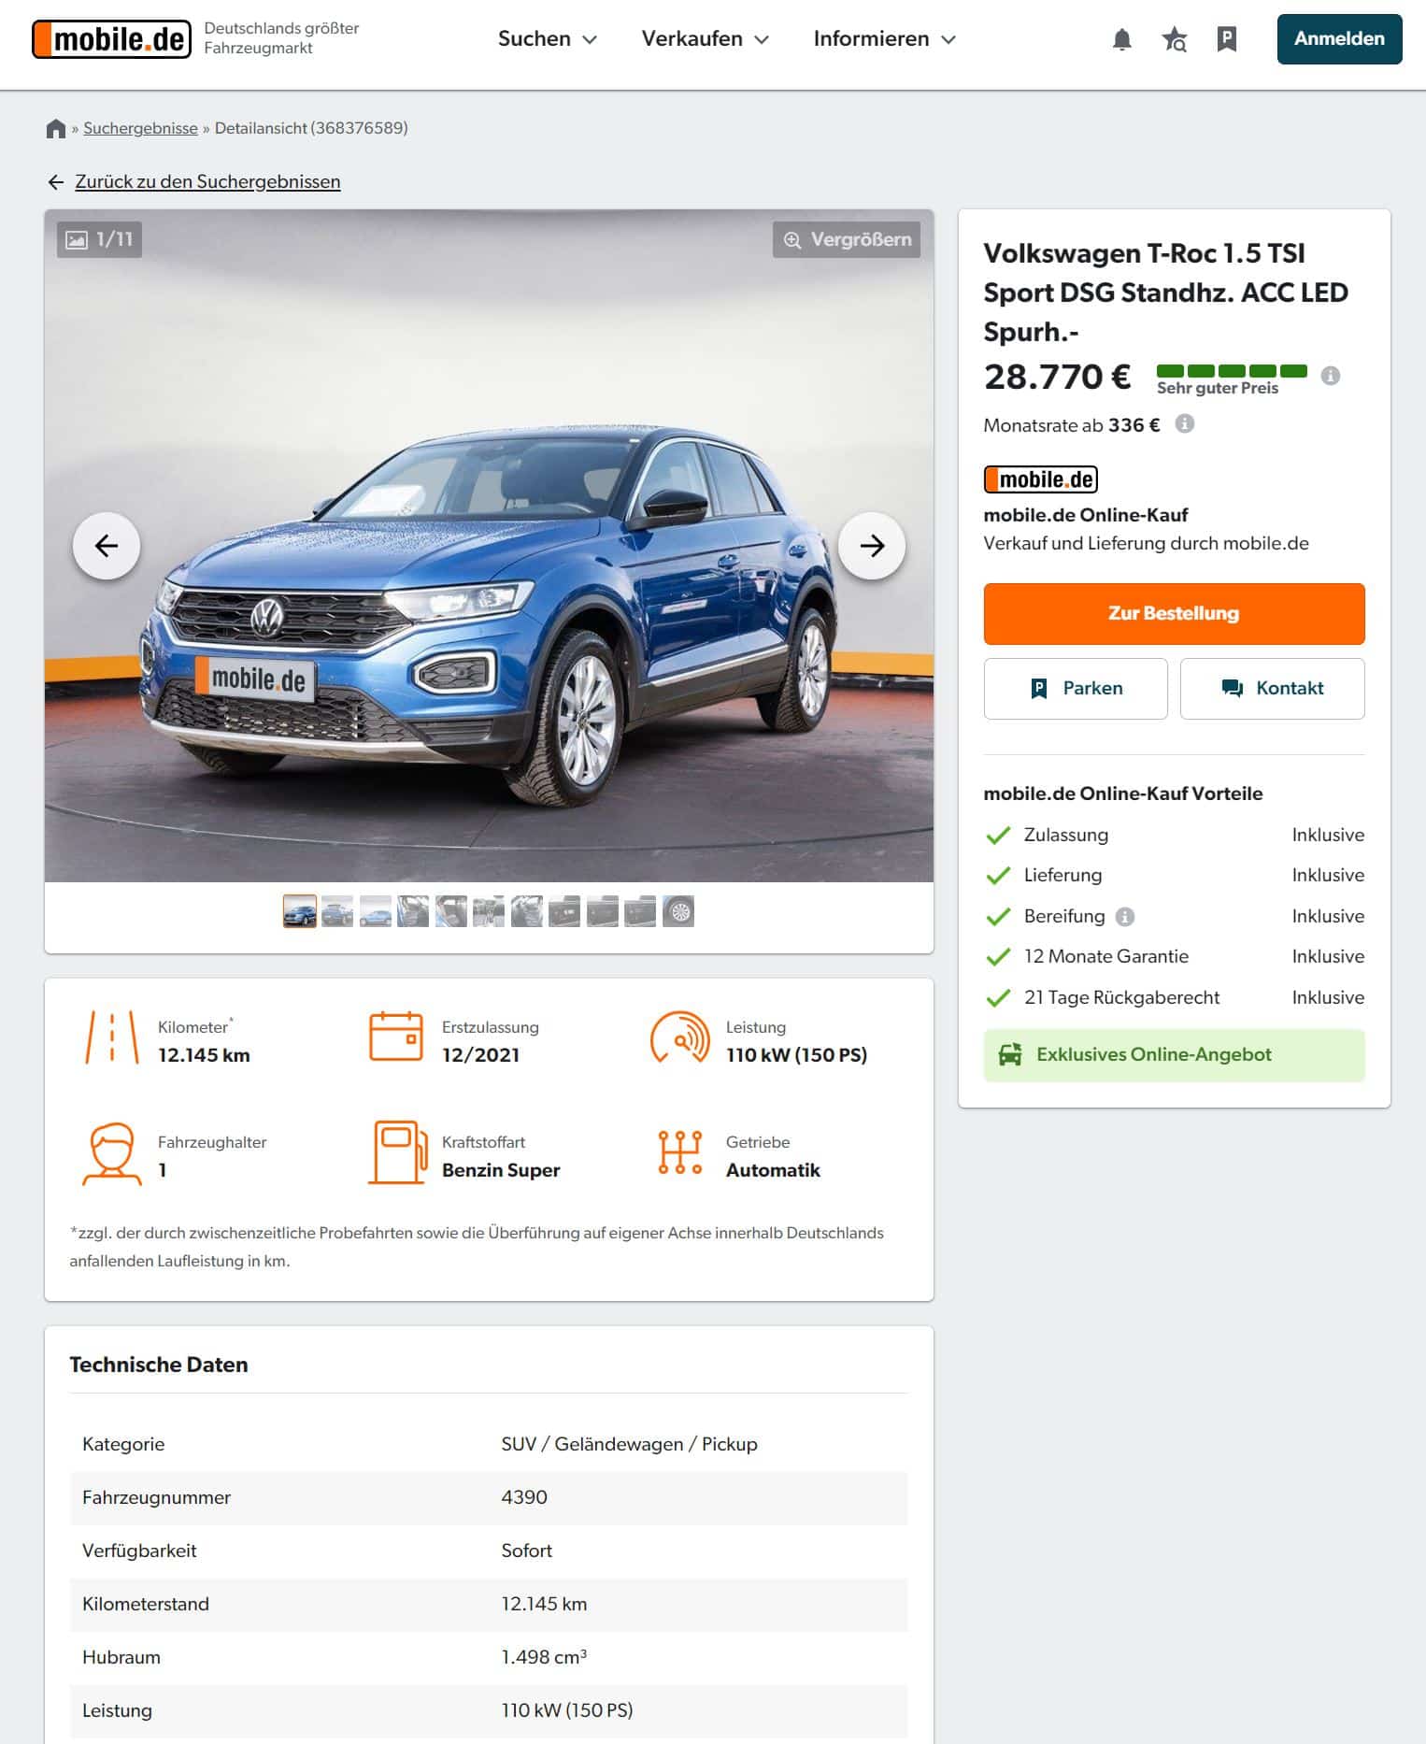
Task: Click the Volkswagen T-Roc listing title
Action: click(x=1165, y=293)
